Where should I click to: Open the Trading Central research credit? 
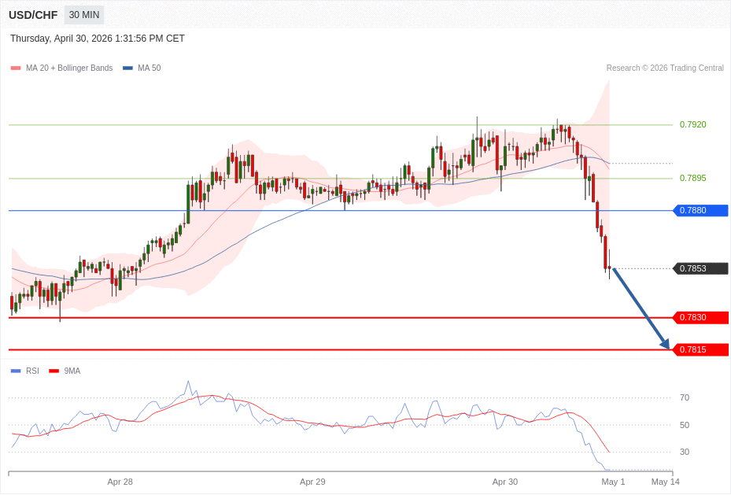664,68
